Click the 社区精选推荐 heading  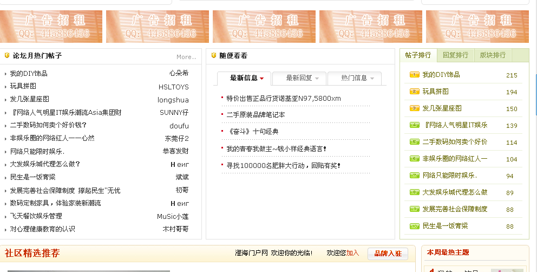click(32, 253)
